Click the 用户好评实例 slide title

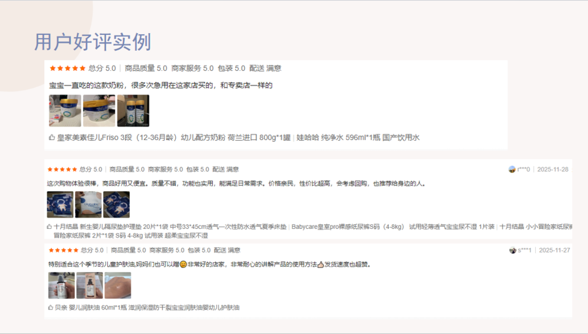93,42
